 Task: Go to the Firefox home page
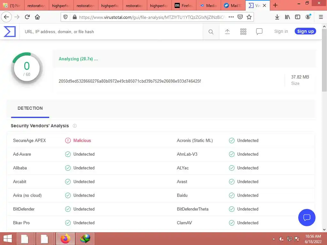(37, 17)
